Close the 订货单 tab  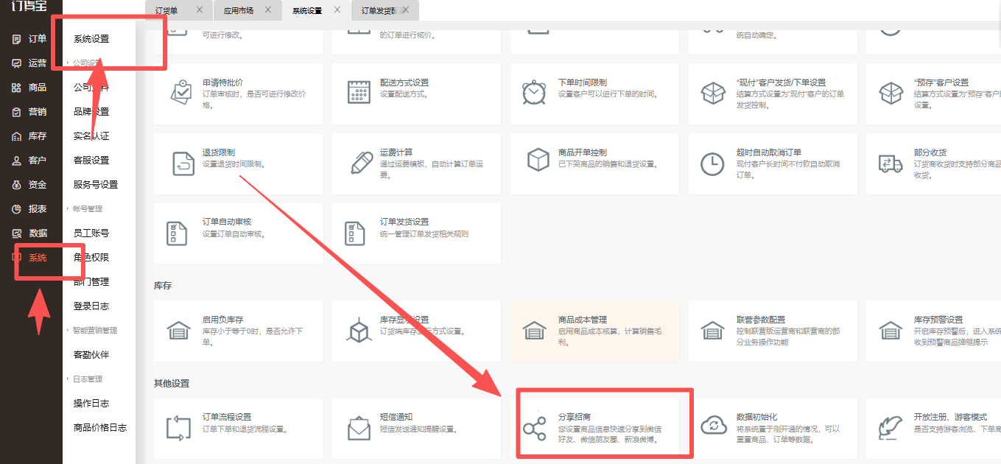click(x=199, y=10)
